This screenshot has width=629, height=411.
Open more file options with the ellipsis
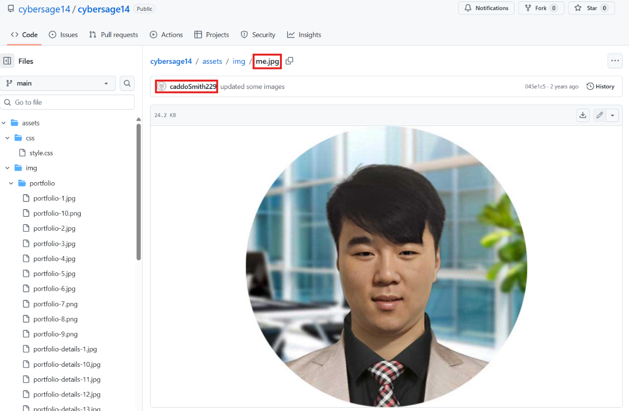pos(615,61)
